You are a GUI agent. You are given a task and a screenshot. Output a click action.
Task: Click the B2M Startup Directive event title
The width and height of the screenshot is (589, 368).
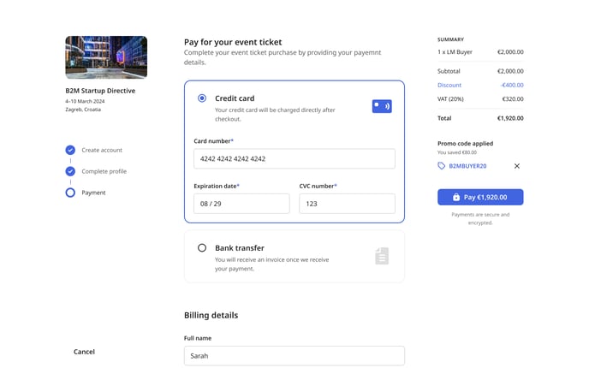pyautogui.click(x=100, y=91)
